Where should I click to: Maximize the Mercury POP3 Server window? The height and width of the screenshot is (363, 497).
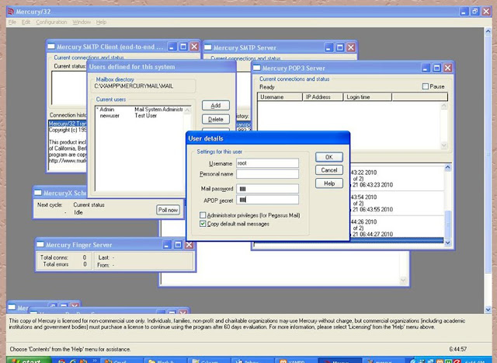tap(436, 68)
